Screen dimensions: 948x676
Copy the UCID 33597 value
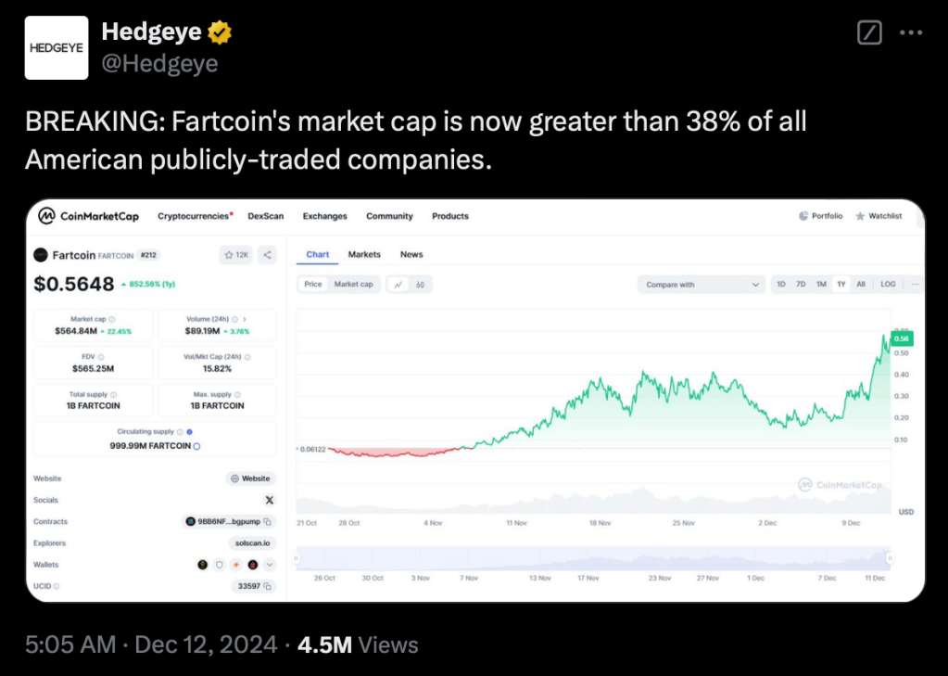[268, 586]
